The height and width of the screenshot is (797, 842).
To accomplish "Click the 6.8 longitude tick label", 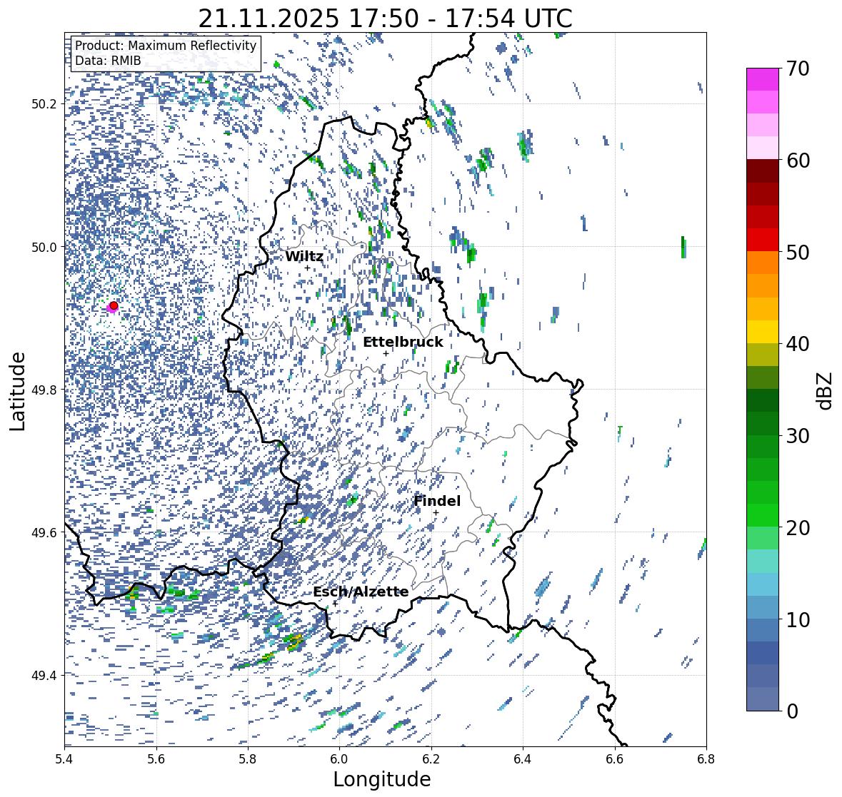I will 706,758.
